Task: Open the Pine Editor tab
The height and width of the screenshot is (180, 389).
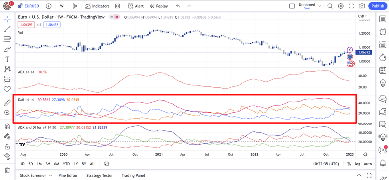Action: click(x=68, y=176)
